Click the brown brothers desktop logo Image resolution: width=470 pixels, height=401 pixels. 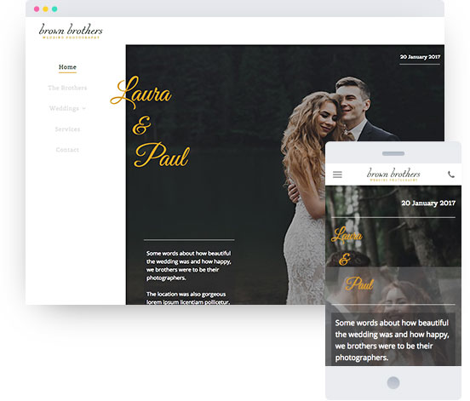point(71,32)
